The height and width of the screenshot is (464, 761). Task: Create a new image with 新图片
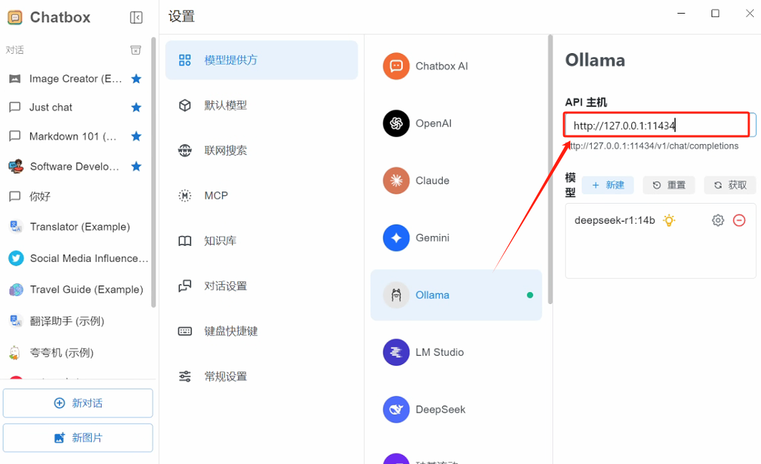[x=77, y=437]
